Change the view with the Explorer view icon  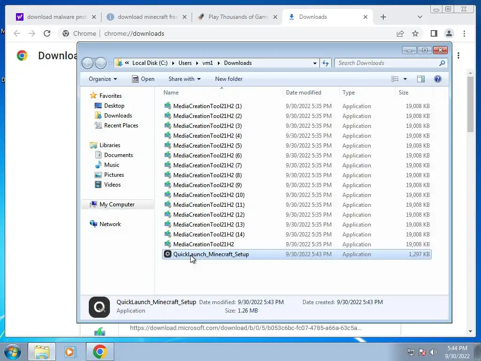pos(395,79)
